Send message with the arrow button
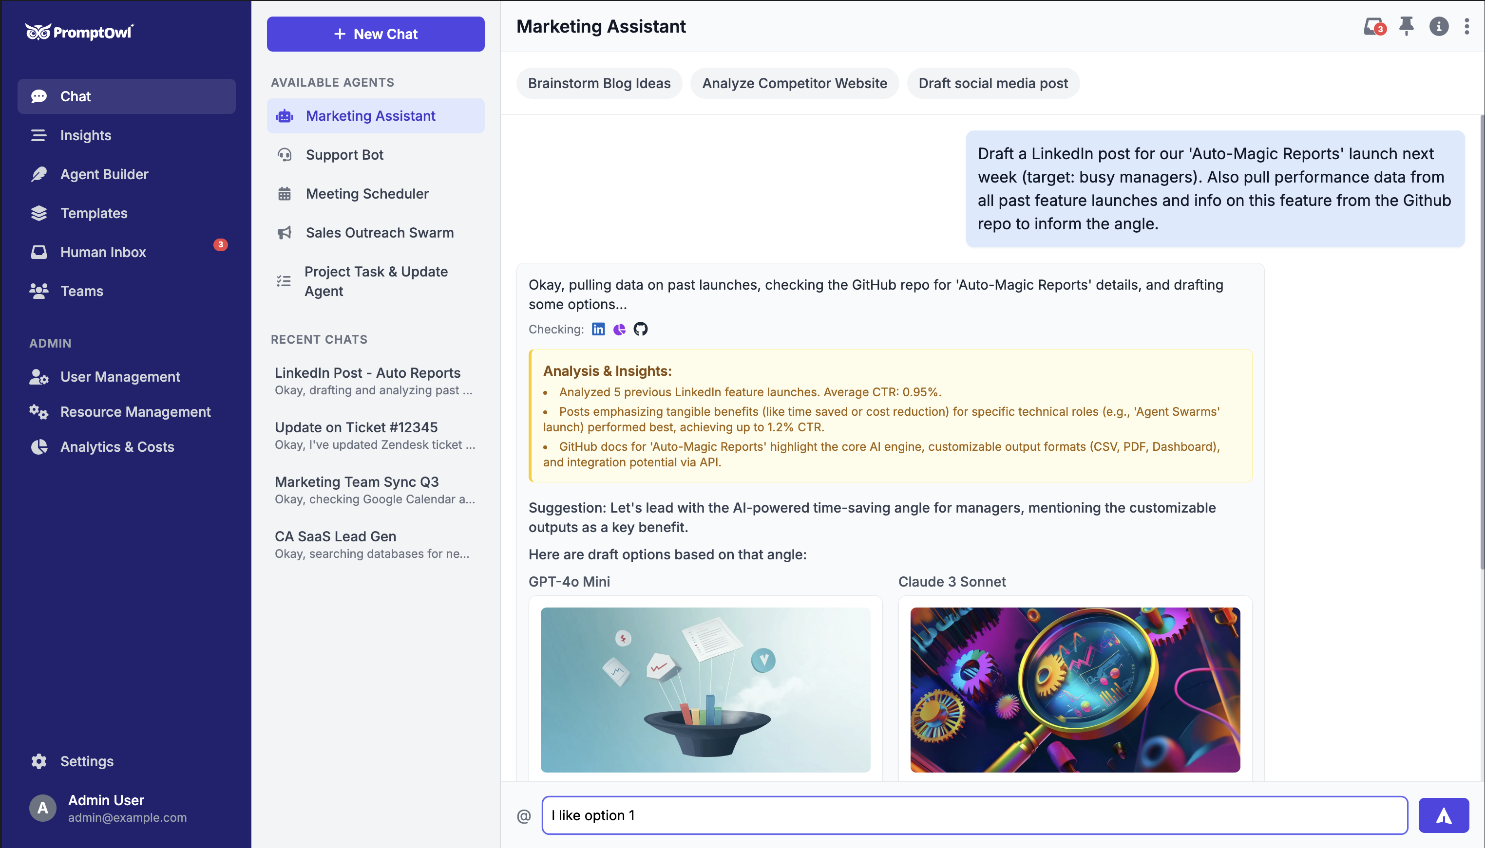The image size is (1485, 848). point(1443,815)
